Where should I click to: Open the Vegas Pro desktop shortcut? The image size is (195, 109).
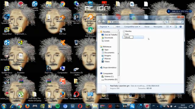[76, 19]
